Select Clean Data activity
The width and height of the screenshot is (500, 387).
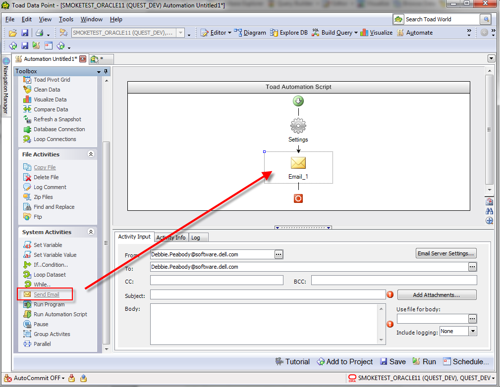pyautogui.click(x=42, y=90)
